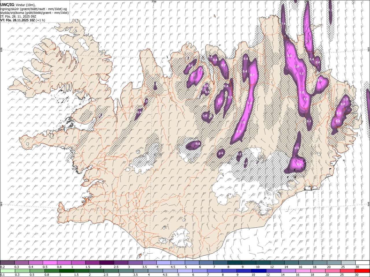
Task: Select the 2 swatch in the rain scale
Action: click(x=96, y=271)
